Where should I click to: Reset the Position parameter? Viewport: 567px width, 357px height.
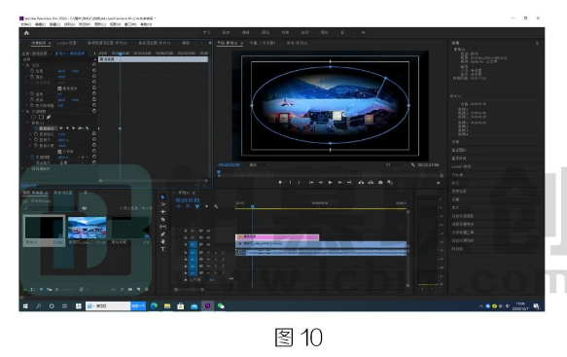point(94,71)
